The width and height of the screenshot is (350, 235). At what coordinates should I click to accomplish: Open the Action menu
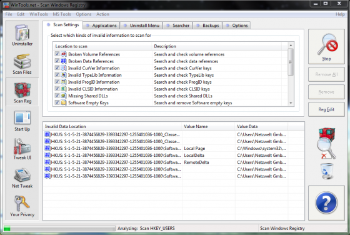tap(102, 14)
